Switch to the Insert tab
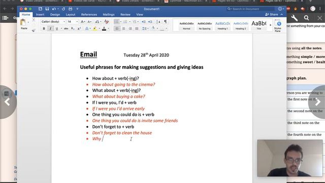Image resolution: width=325 pixels, height=183 pixels. click(40, 15)
